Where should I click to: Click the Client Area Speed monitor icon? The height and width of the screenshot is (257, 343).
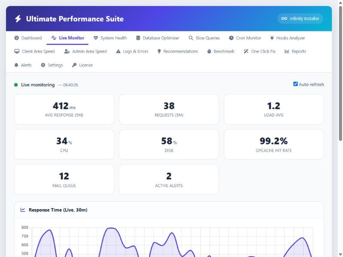point(17,51)
